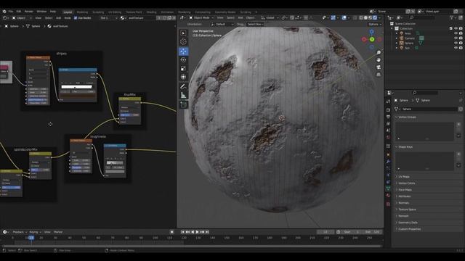
Task: Open the Default orientation dropdown
Action: (222, 24)
